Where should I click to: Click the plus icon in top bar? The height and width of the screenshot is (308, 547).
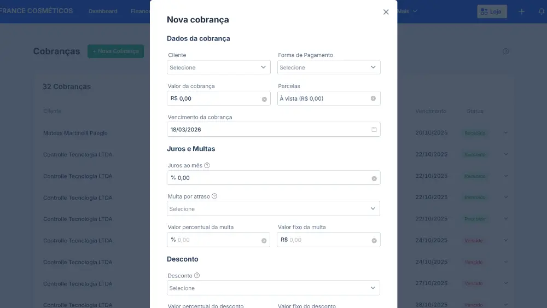[521, 11]
